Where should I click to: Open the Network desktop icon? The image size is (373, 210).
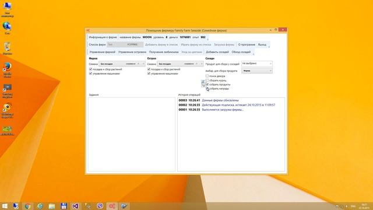[7, 28]
